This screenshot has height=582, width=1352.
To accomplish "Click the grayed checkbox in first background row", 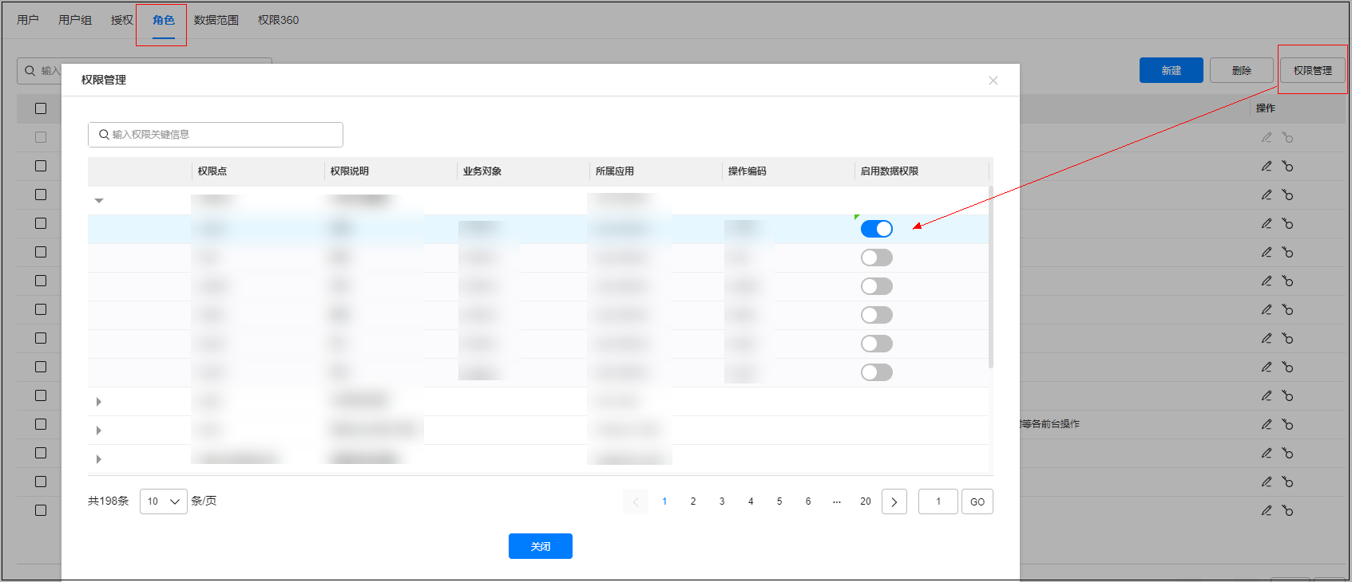I will click(41, 137).
